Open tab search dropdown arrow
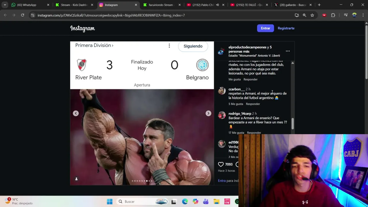Image resolution: width=368 pixels, height=207 pixels. pyautogui.click(x=5, y=5)
